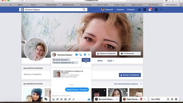
Task: Open chat settings gear for Наталья Карась
Action: click(85, 55)
